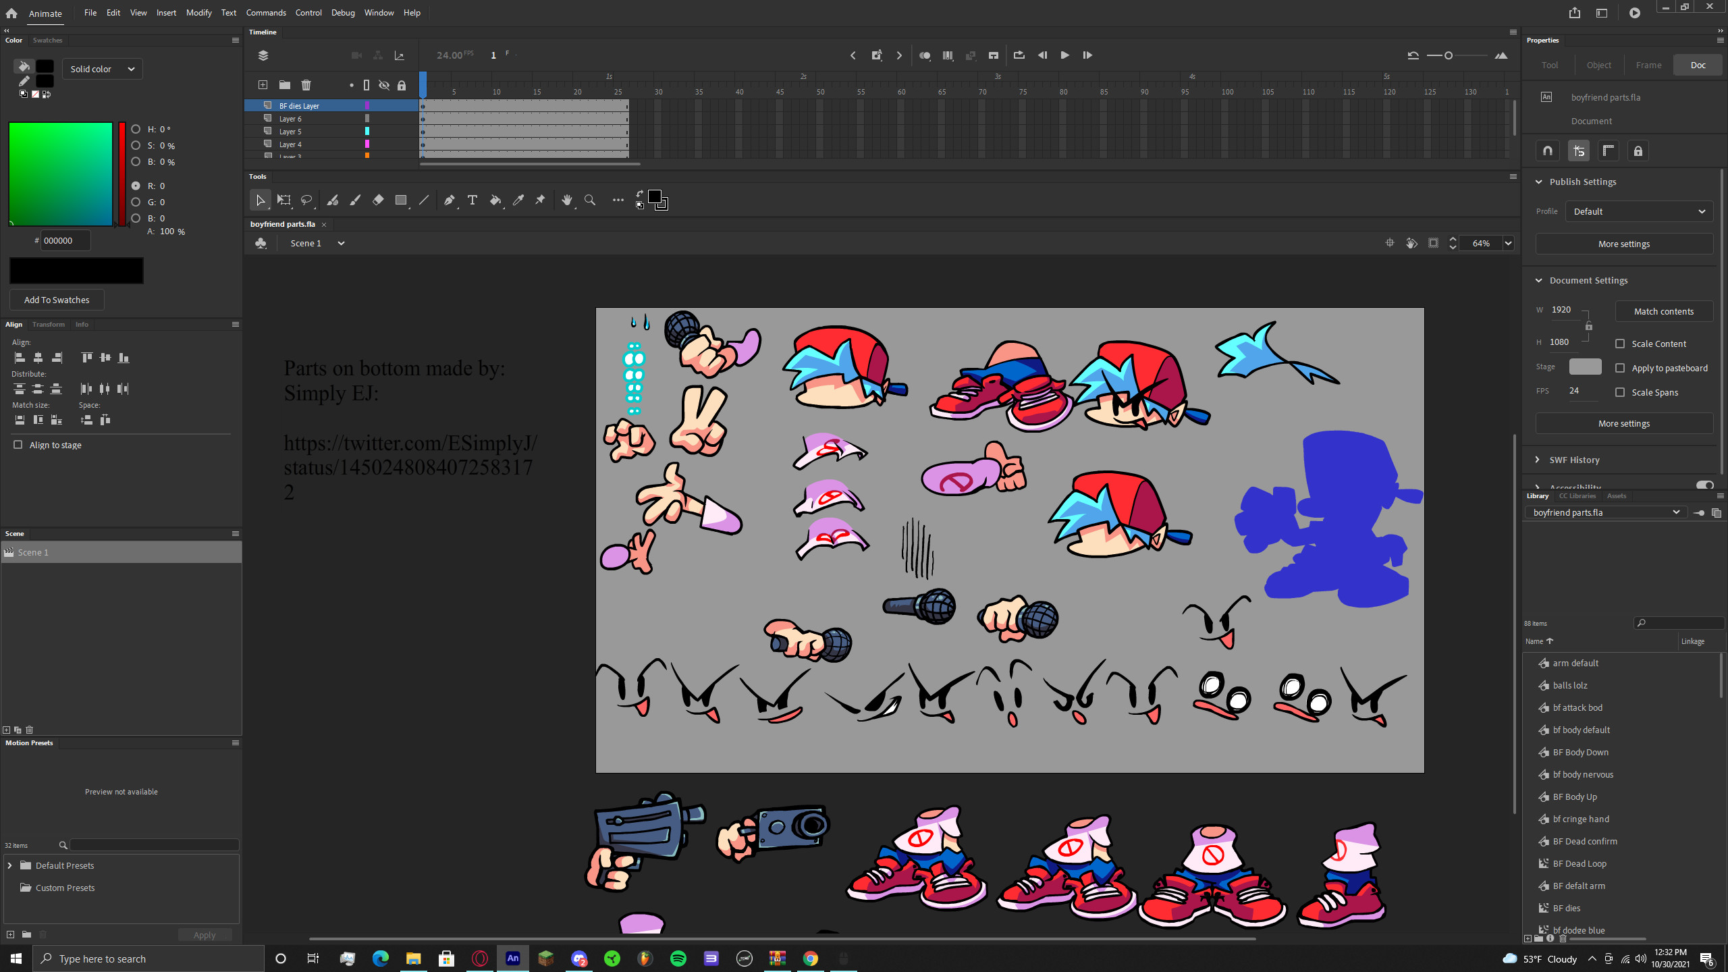This screenshot has height=972, width=1728.
Task: Click Test Movie play icon in title bar
Action: (x=1635, y=13)
